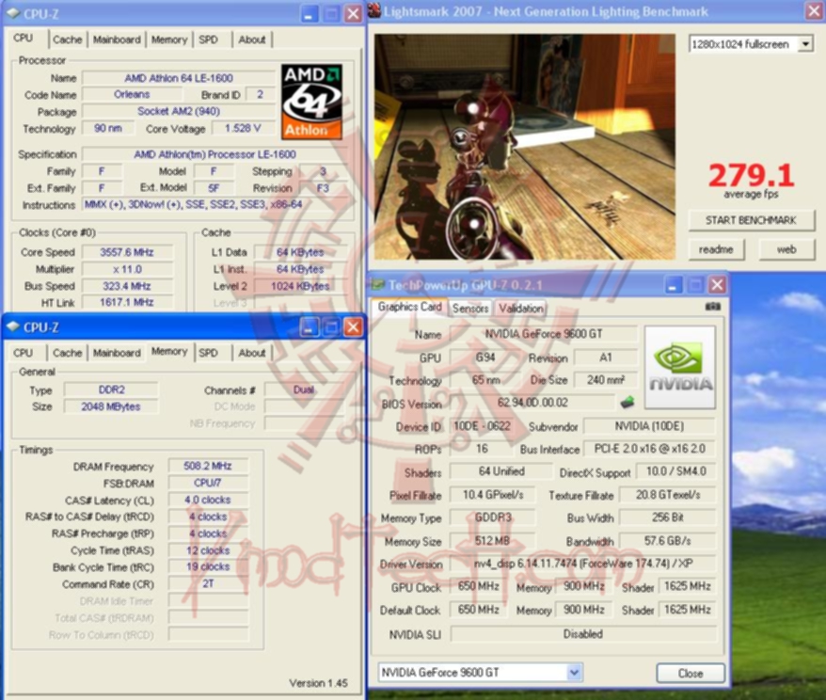Viewport: 826px width, 700px height.
Task: Open About tab in lower CPU-Z window
Action: (252, 353)
